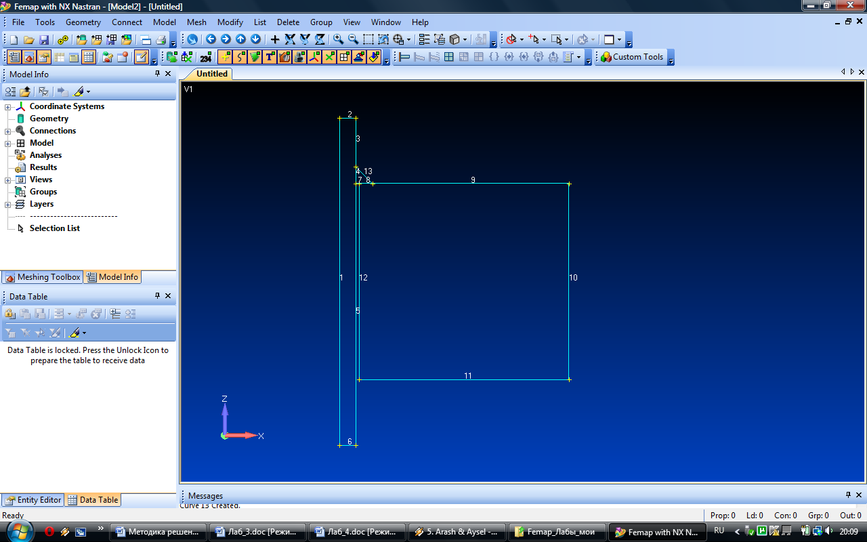This screenshot has width=867, height=542.
Task: Click the yellow plus point display icon
Action: (225, 58)
